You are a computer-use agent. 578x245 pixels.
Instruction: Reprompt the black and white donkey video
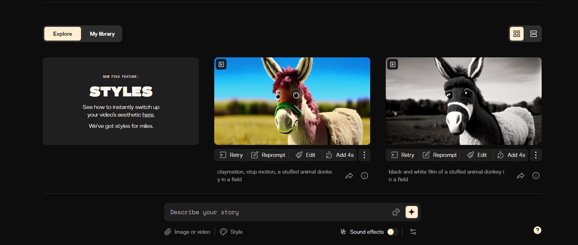(440, 155)
